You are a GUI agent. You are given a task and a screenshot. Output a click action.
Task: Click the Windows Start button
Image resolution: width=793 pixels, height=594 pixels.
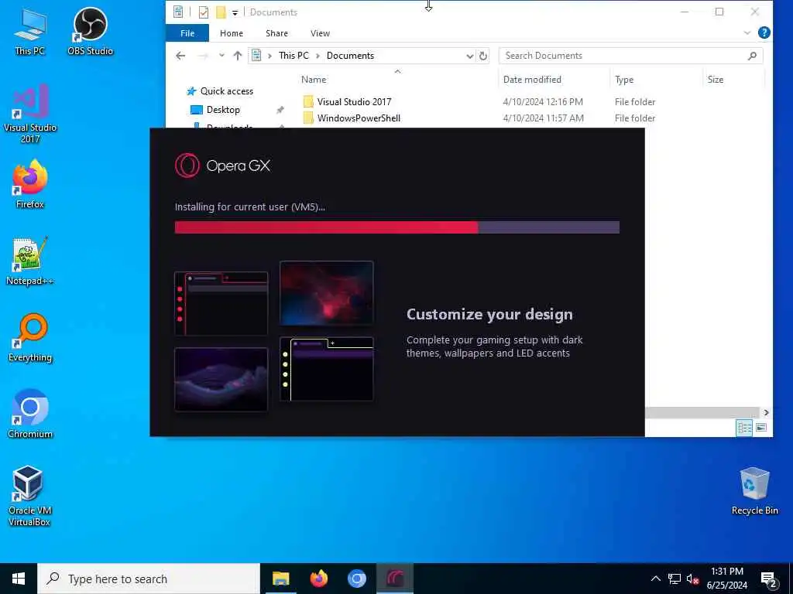click(x=19, y=579)
